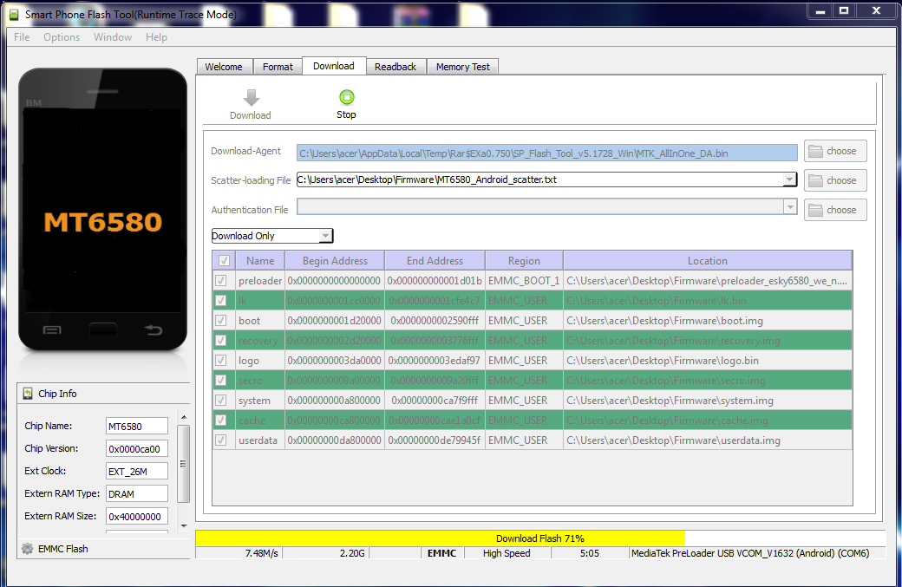Click the Chip Info panel icon

(28, 394)
